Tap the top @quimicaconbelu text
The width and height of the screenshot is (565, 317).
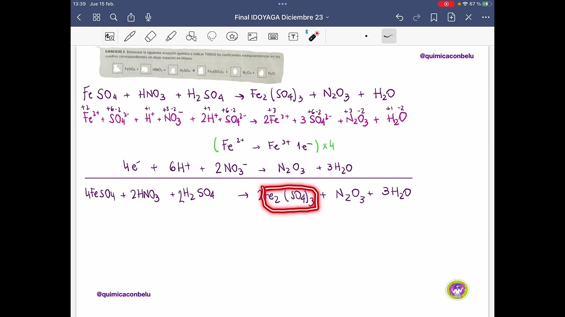(447, 56)
